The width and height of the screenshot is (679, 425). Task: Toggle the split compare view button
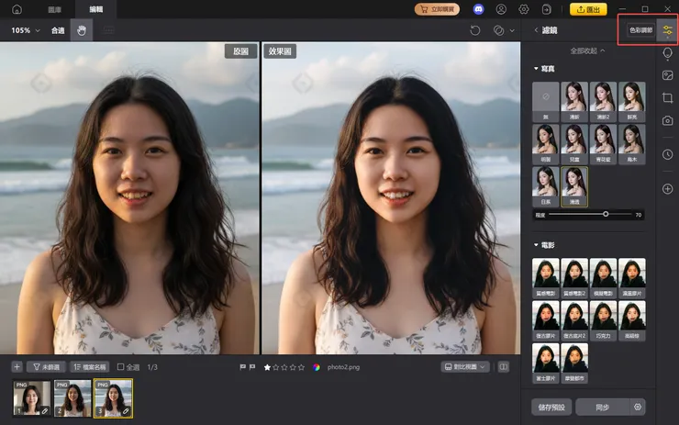503,367
